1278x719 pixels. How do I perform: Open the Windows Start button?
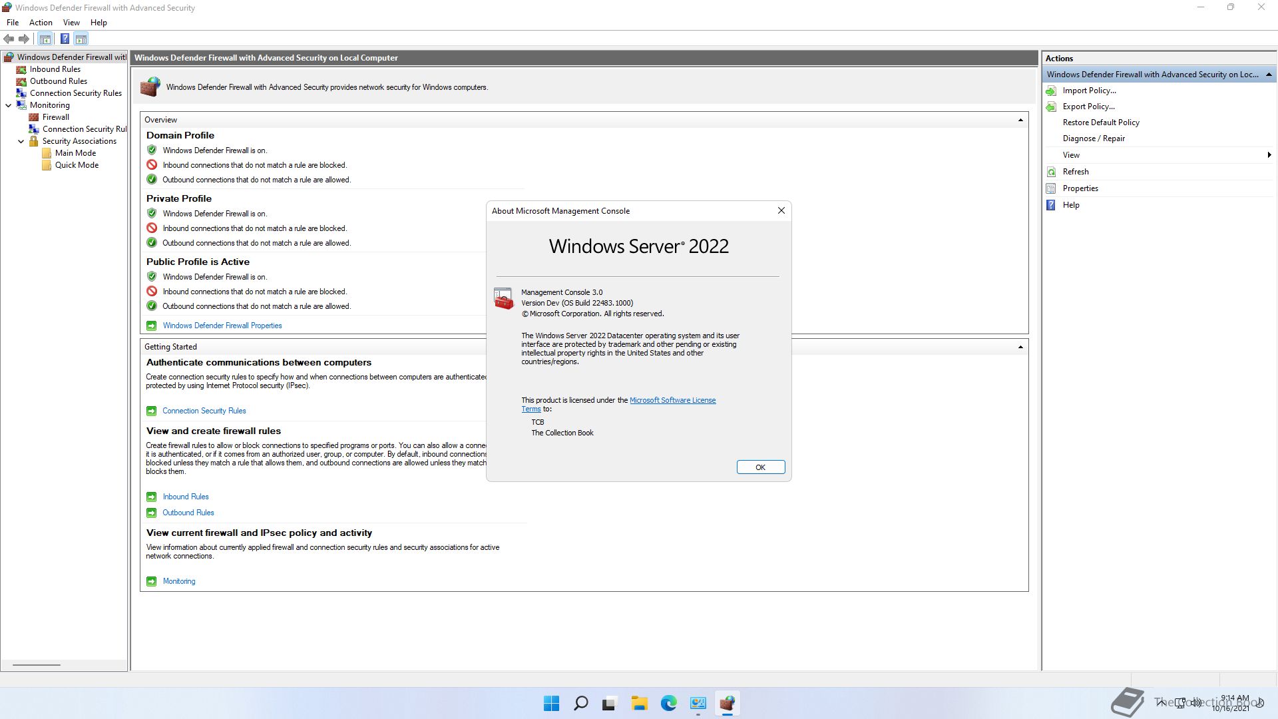click(x=551, y=704)
